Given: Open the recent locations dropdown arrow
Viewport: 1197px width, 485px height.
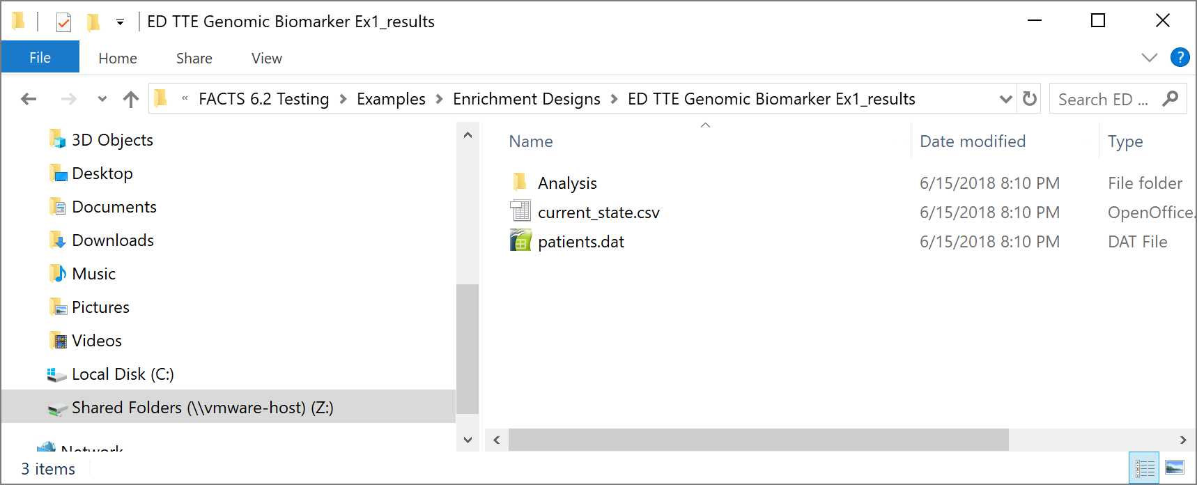Looking at the screenshot, I should [102, 99].
